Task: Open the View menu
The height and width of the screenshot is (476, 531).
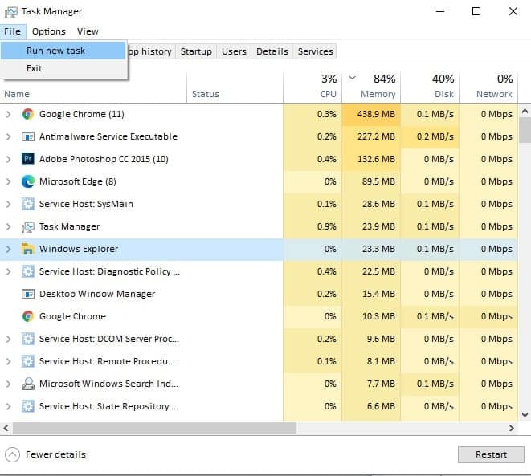Action: 88,31
